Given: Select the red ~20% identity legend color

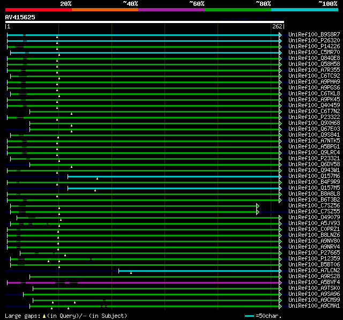Looking at the screenshot, I should point(38,9).
